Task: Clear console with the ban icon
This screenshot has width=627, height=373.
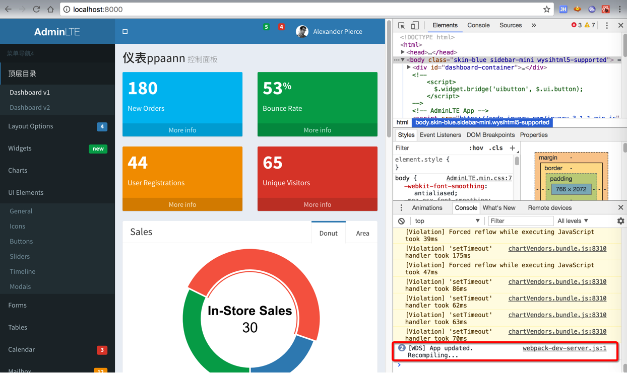Action: pyautogui.click(x=401, y=221)
